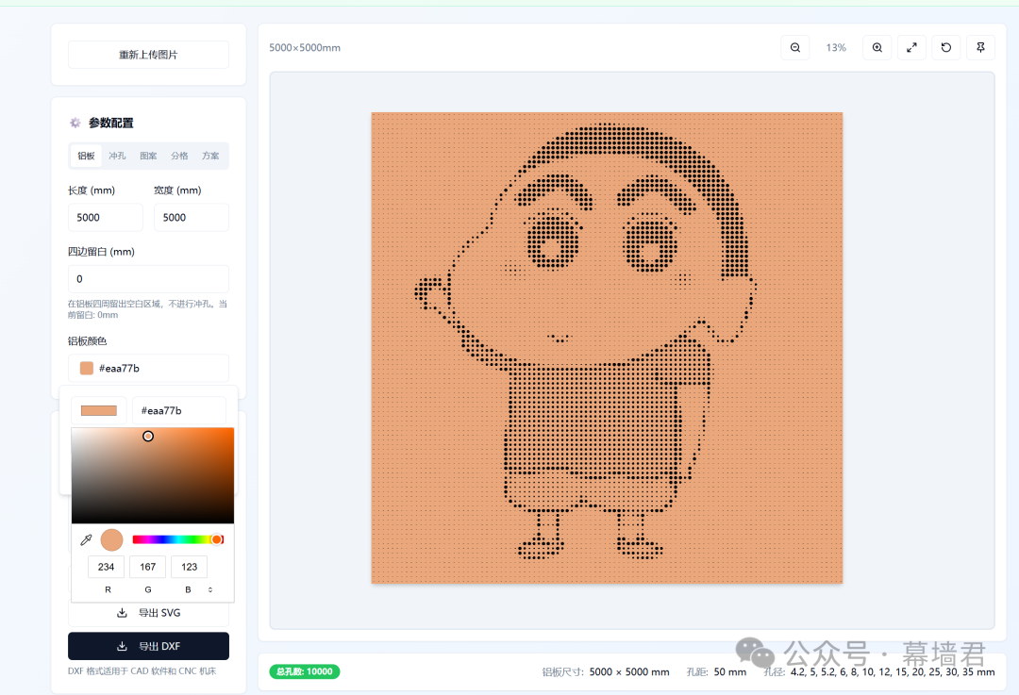
Task: Click the pin icon in preview toolbar
Action: pyautogui.click(x=980, y=47)
